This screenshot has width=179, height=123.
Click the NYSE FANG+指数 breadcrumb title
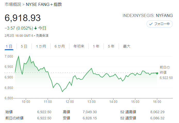(44, 4)
